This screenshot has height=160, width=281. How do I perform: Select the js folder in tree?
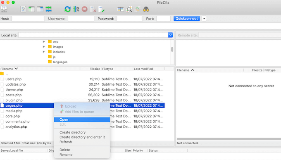(x=52, y=57)
